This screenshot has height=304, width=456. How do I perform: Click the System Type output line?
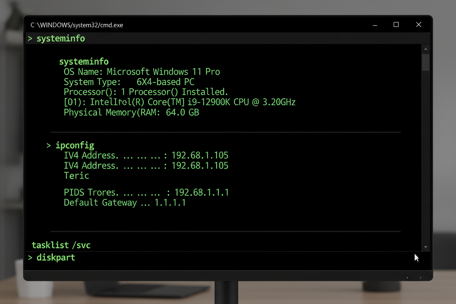(x=129, y=82)
